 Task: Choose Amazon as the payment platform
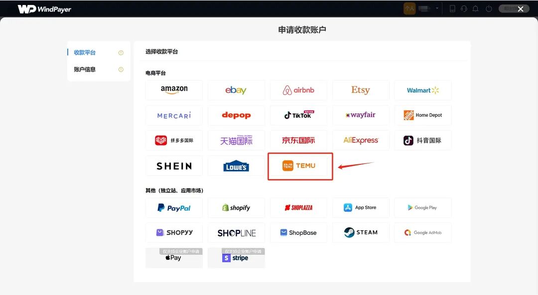pos(174,90)
